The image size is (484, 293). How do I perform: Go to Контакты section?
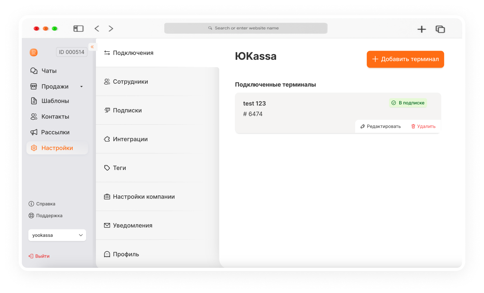(55, 117)
